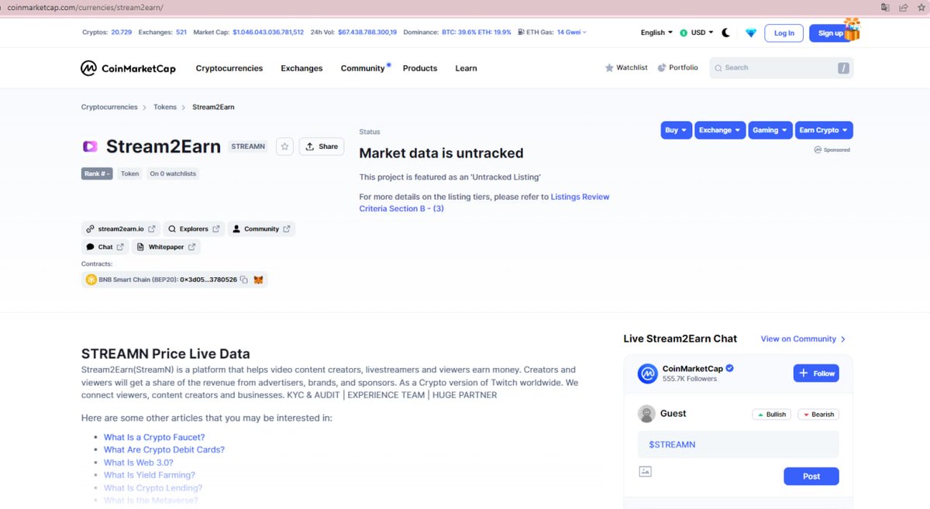Open the Exchanges menu
This screenshot has width=930, height=509.
[301, 68]
